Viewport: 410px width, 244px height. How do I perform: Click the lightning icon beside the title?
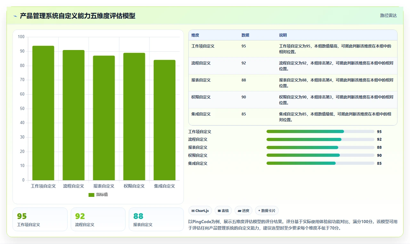[x=15, y=16]
